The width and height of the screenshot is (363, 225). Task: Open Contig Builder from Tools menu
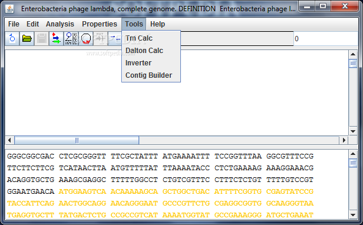[x=151, y=75]
